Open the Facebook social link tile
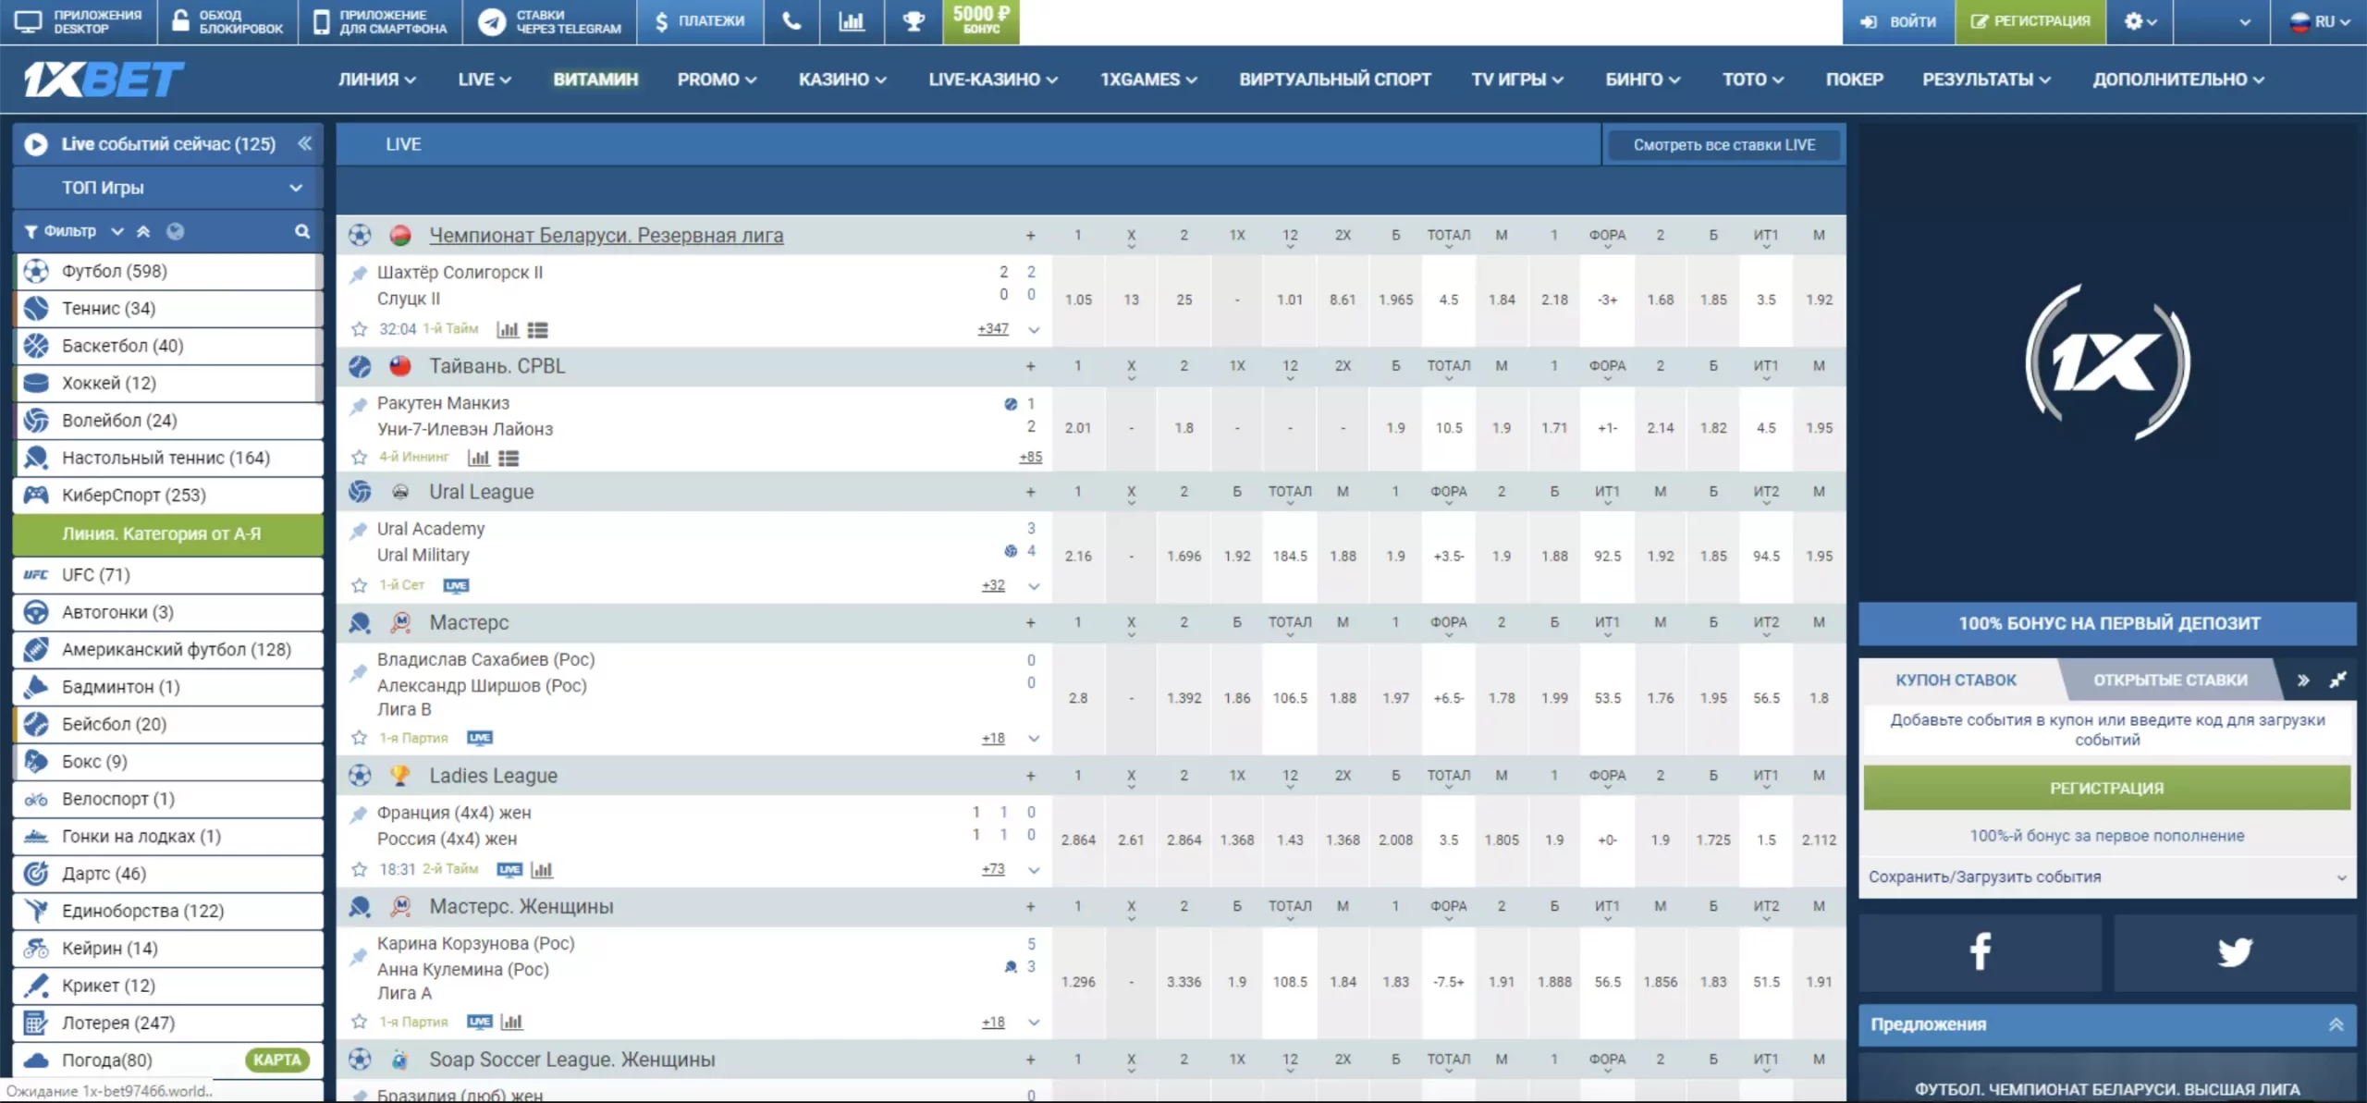The image size is (2367, 1103). (x=1980, y=951)
